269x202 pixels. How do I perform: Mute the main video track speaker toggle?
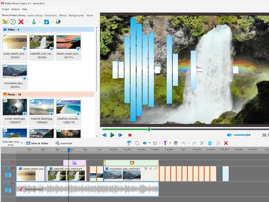click(x=4, y=168)
